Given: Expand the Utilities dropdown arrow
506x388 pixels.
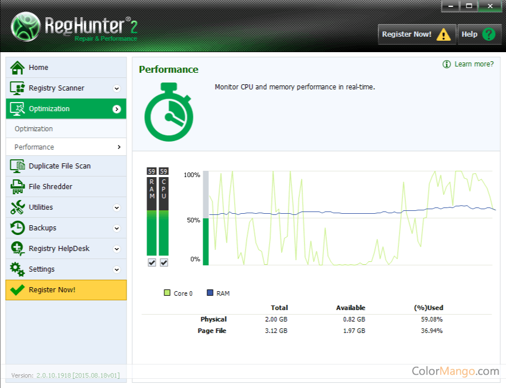Looking at the screenshot, I should [x=117, y=207].
